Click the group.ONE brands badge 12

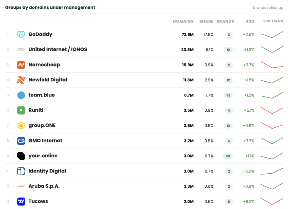[228, 126]
